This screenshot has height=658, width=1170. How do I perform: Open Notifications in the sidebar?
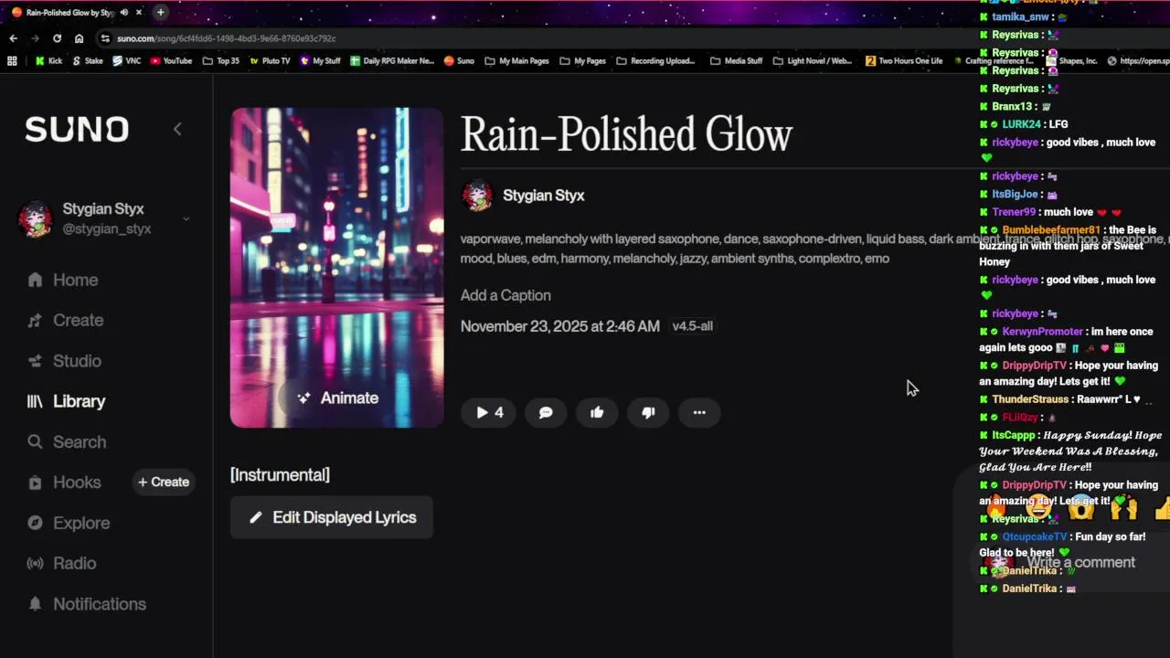[86, 604]
